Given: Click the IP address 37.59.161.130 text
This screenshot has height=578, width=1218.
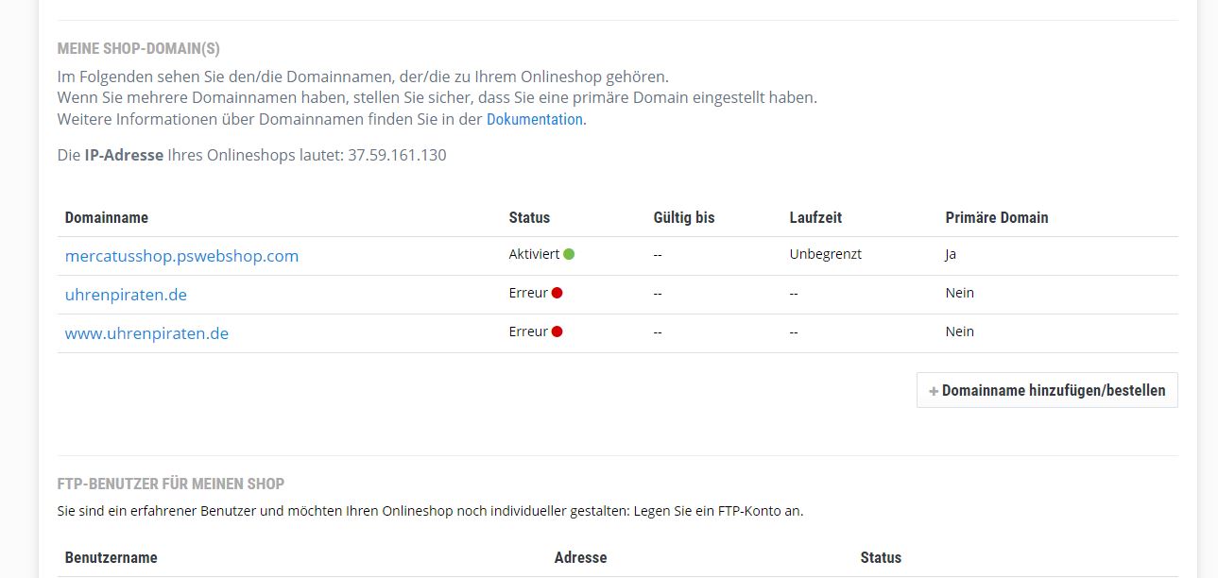Looking at the screenshot, I should [x=397, y=155].
